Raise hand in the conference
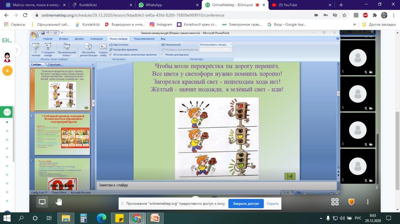Viewport: 400px width, 224px height. pyautogui.click(x=59, y=202)
